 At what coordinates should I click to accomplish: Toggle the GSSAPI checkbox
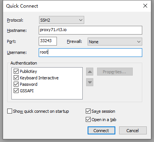tap(16, 91)
